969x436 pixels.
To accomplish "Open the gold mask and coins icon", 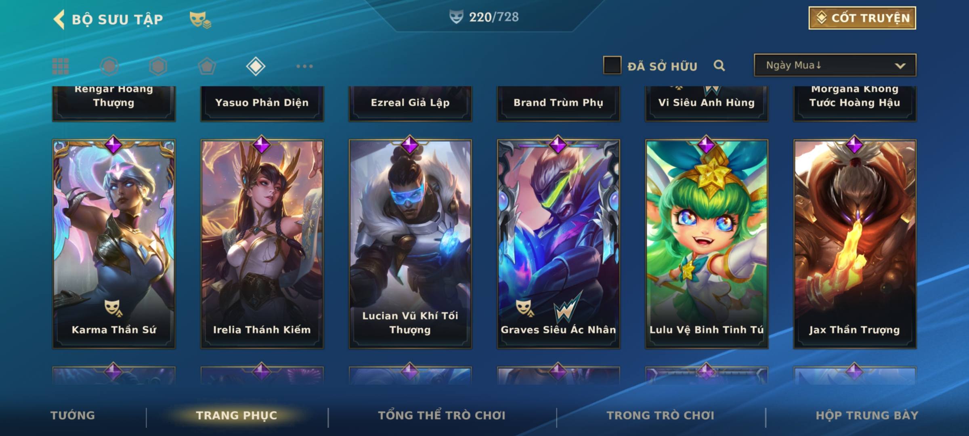I will 200,19.
